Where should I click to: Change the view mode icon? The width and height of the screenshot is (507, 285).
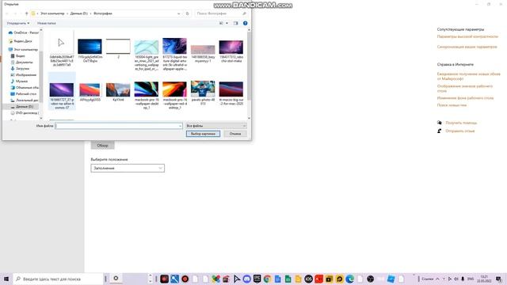[222, 23]
